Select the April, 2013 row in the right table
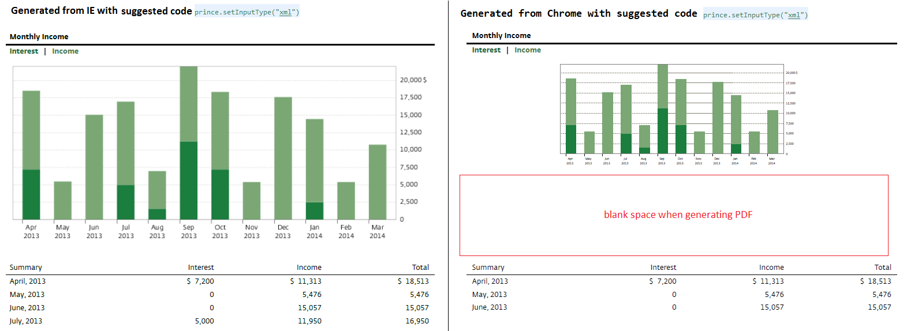Screen dimensions: 907x331 [x=490, y=281]
